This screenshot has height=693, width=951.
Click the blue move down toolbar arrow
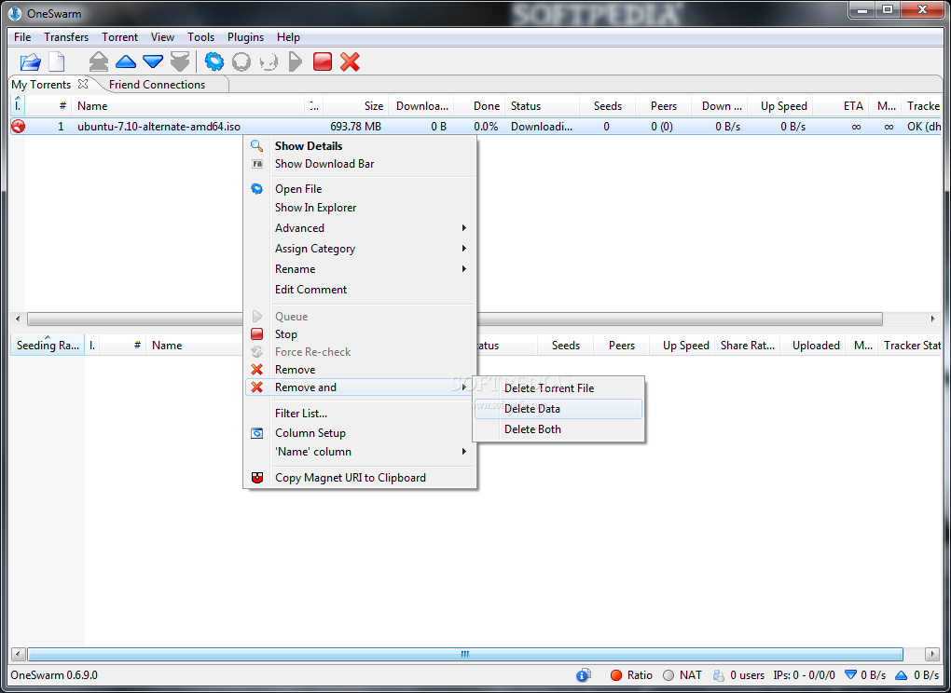tap(153, 61)
